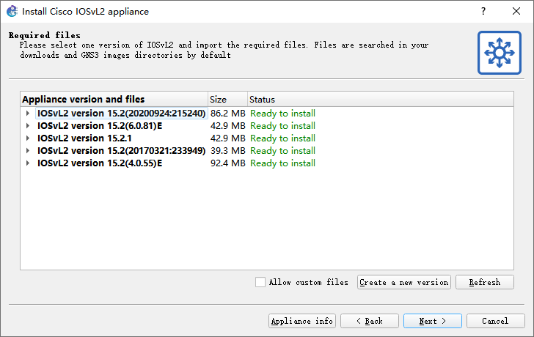Image resolution: width=534 pixels, height=337 pixels.
Task: Proceed with the Next button
Action: point(433,321)
